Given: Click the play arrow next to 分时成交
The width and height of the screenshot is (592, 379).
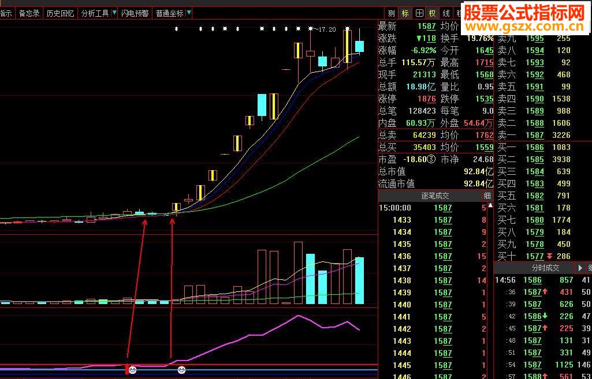Looking at the screenshot, I should click(580, 268).
